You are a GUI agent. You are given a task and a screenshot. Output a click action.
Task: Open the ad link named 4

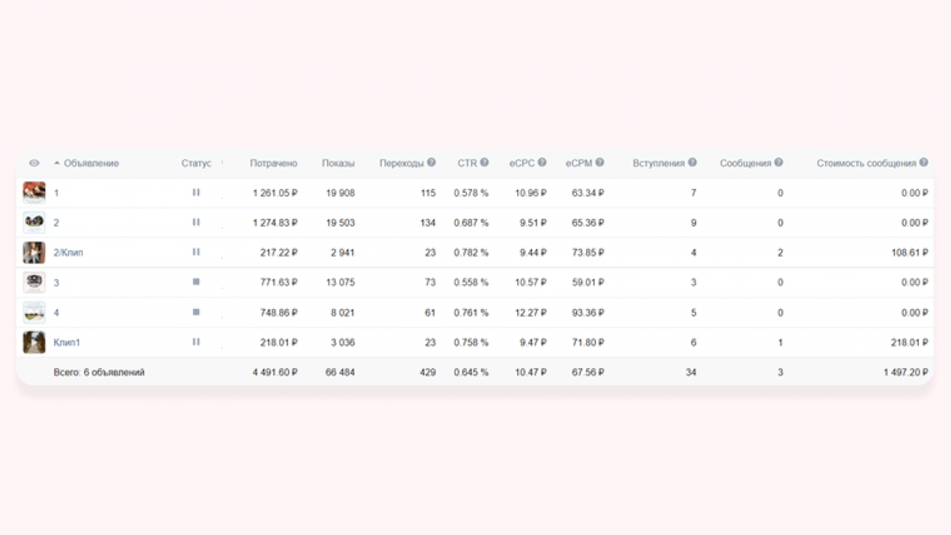[56, 313]
